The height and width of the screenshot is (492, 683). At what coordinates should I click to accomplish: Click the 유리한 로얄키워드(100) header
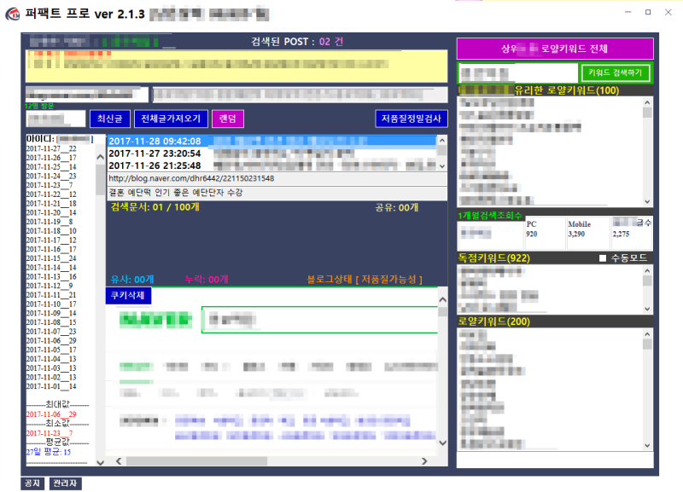coord(567,90)
